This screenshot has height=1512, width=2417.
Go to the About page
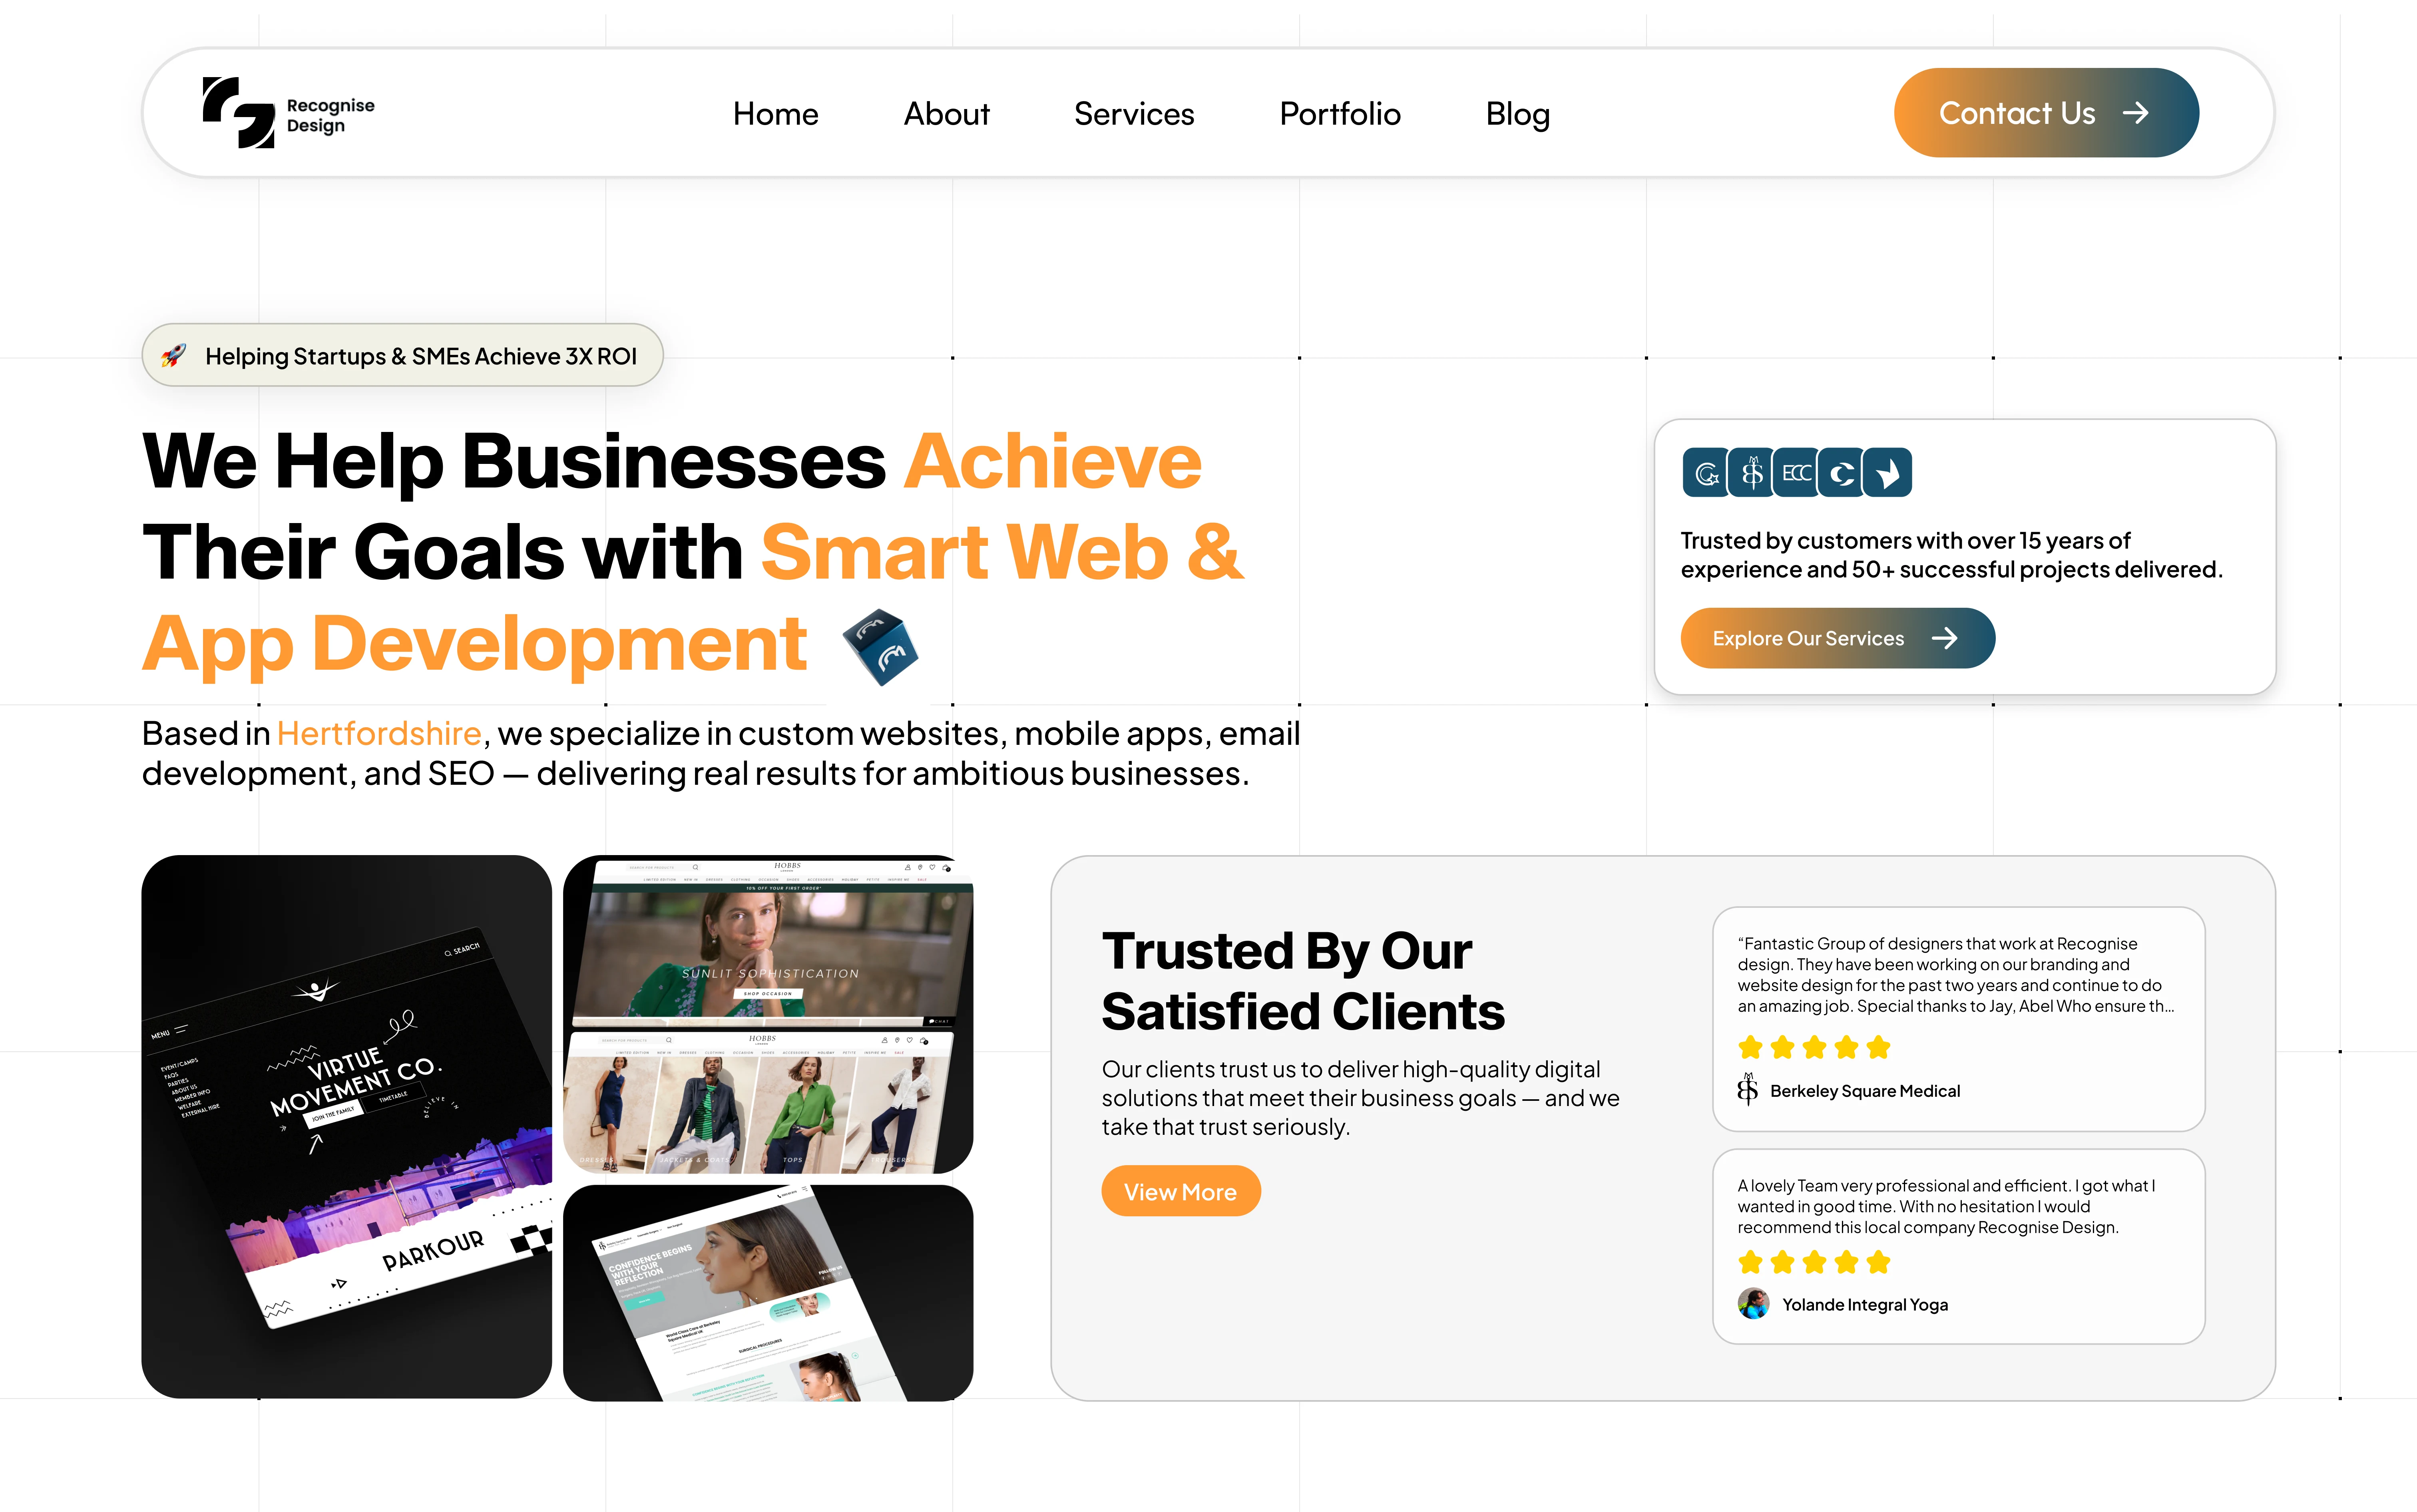946,114
